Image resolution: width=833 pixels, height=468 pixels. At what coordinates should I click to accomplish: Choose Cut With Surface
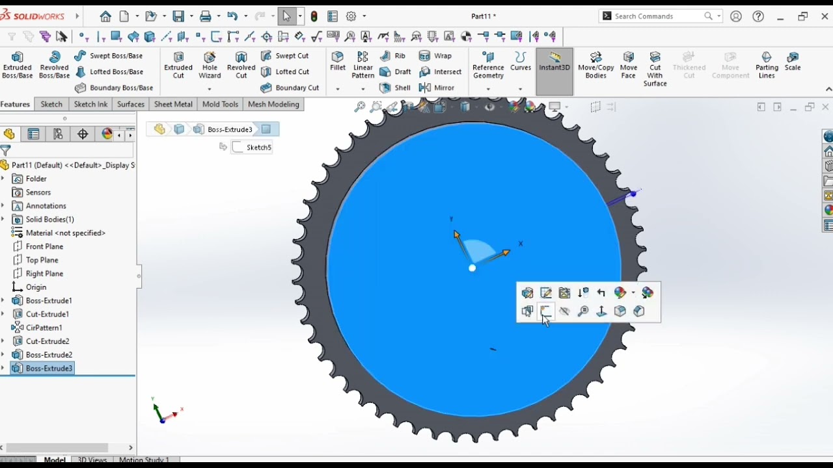(655, 69)
